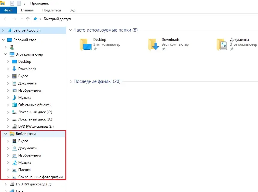Collapse the Часто используемые папки group
Image resolution: width=258 pixels, height=192 pixels.
tap(70, 30)
